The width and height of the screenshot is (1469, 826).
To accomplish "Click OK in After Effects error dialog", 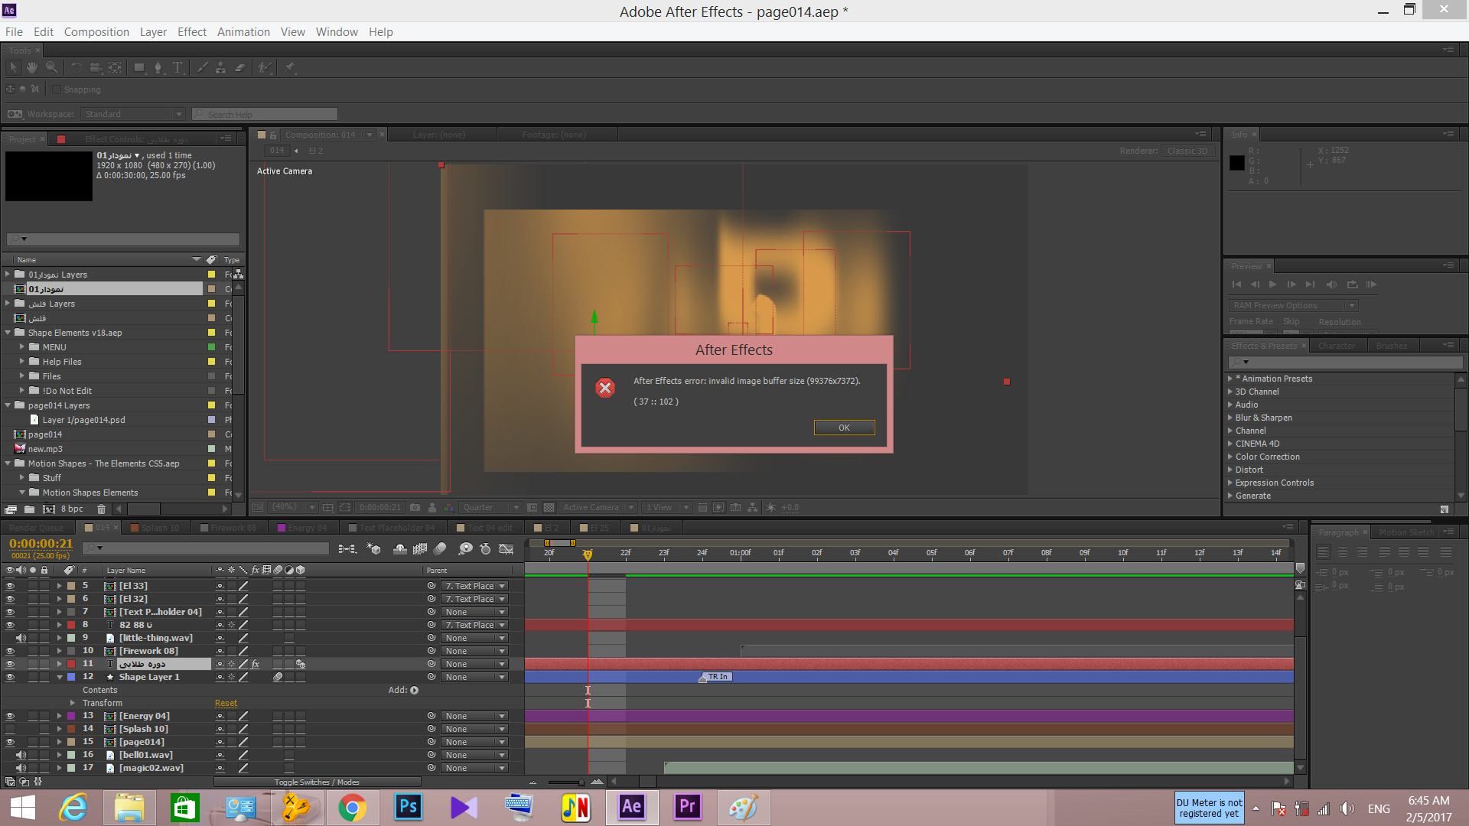I will pos(844,428).
